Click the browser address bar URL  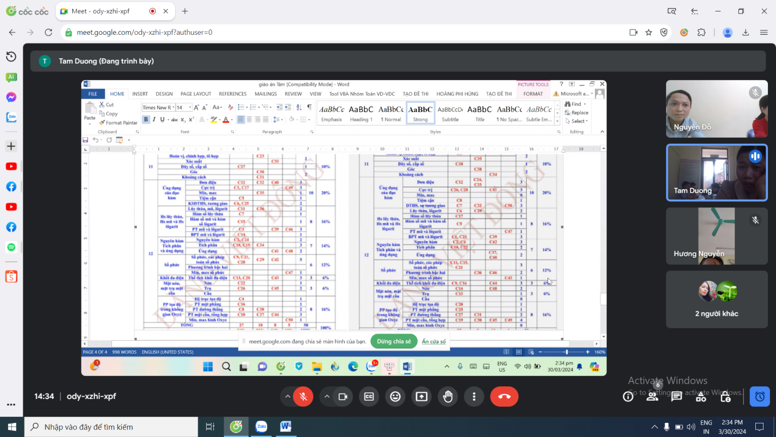coord(144,33)
